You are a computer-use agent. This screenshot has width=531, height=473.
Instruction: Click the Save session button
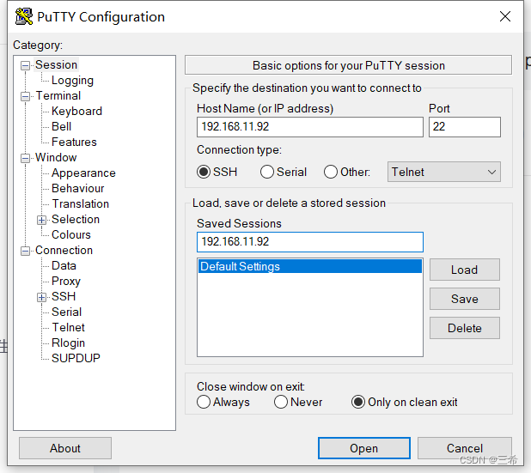tap(465, 299)
